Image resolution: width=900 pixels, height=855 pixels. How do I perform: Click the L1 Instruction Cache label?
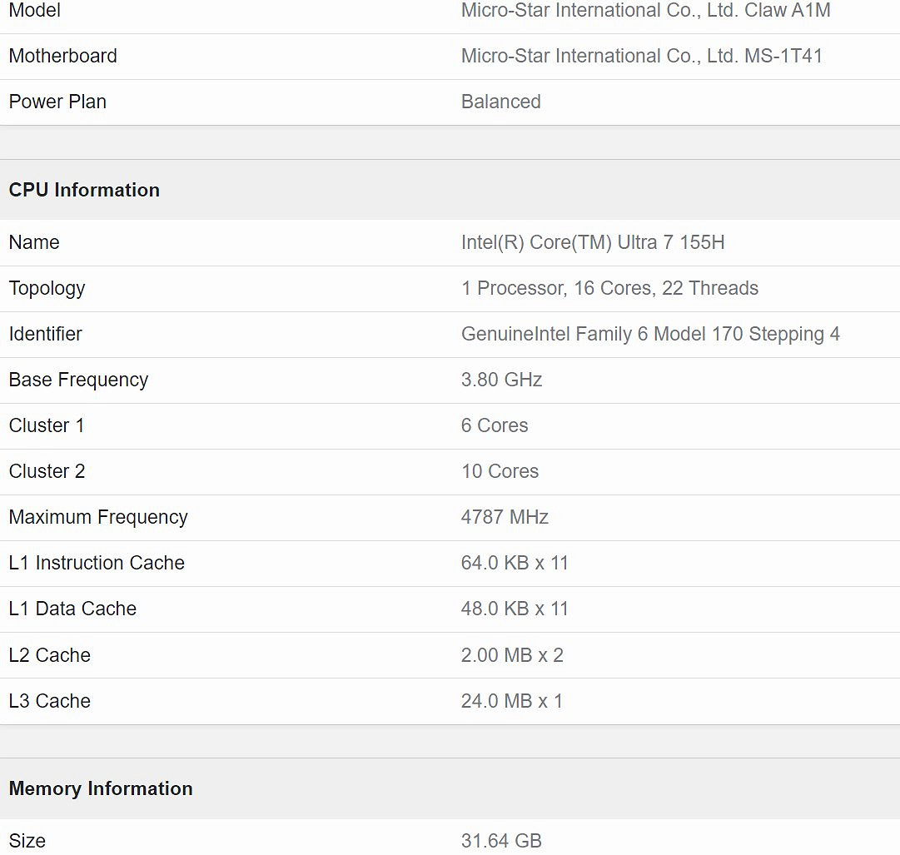click(x=97, y=563)
